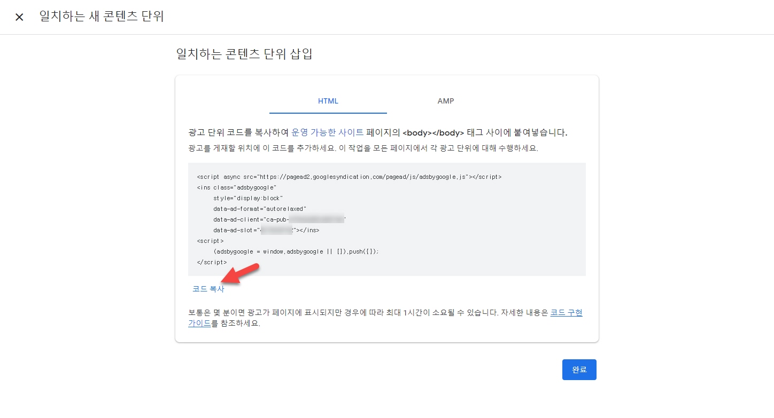Open the 코드 구현 가이드 link
The height and width of the screenshot is (418, 774).
[x=566, y=313]
